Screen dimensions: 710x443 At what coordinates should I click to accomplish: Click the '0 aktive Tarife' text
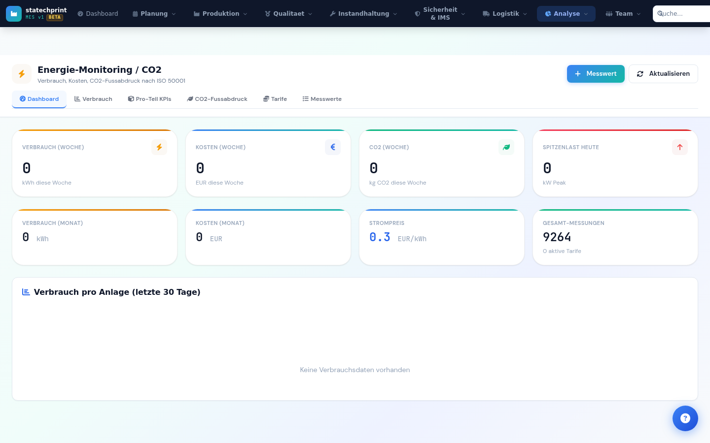click(x=562, y=251)
